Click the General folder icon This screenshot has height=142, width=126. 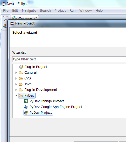21,73
